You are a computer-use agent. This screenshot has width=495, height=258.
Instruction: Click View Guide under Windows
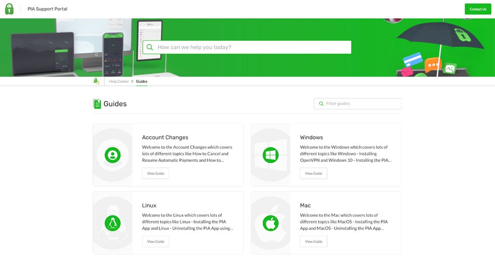(x=313, y=173)
